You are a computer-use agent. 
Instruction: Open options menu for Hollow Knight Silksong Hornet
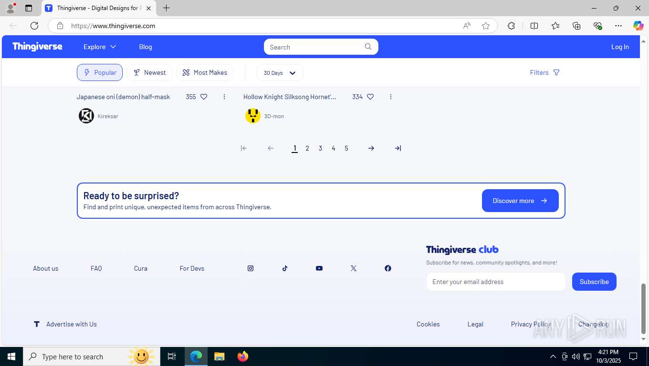(x=391, y=97)
